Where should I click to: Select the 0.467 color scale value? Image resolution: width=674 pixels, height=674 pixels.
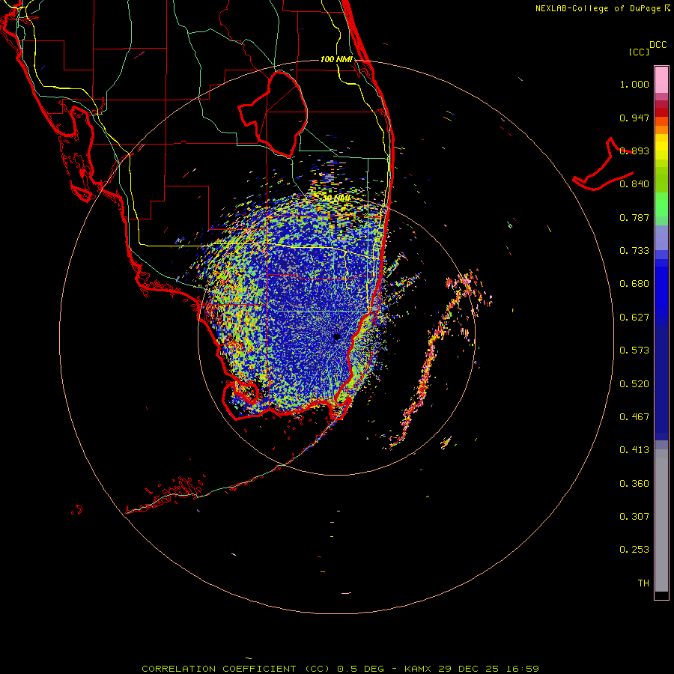tap(634, 417)
